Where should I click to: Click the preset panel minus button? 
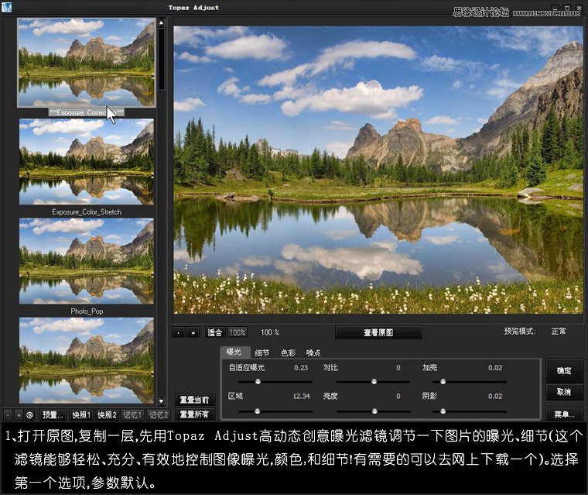click(x=9, y=415)
